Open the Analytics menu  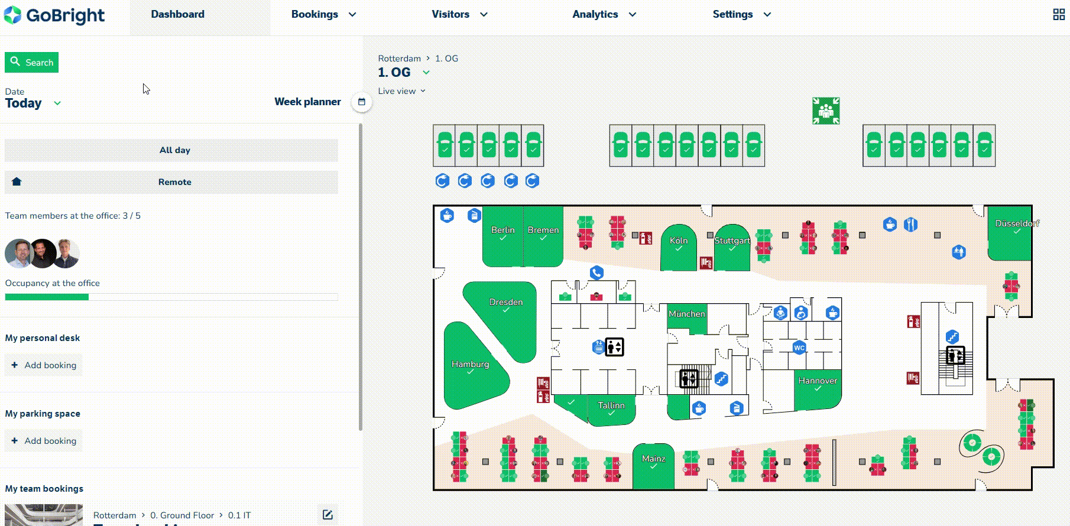click(604, 14)
